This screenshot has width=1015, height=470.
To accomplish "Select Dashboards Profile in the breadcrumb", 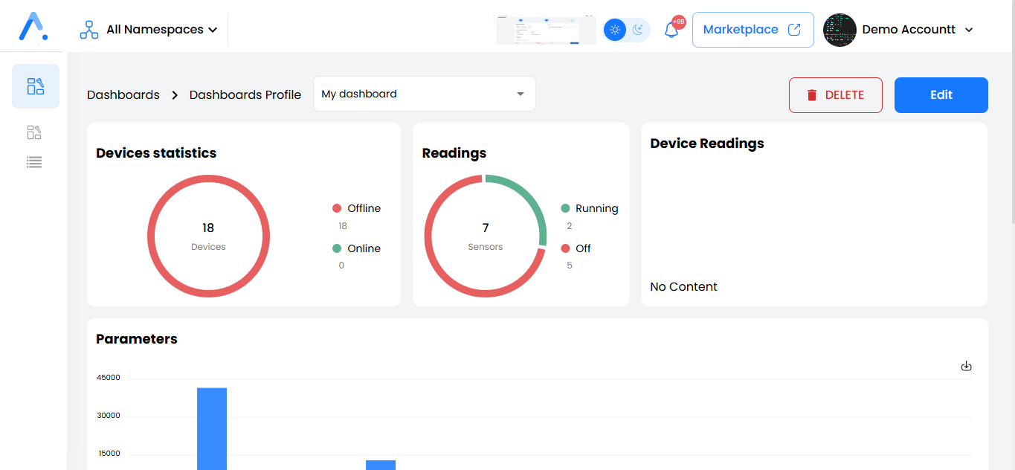I will coord(245,94).
